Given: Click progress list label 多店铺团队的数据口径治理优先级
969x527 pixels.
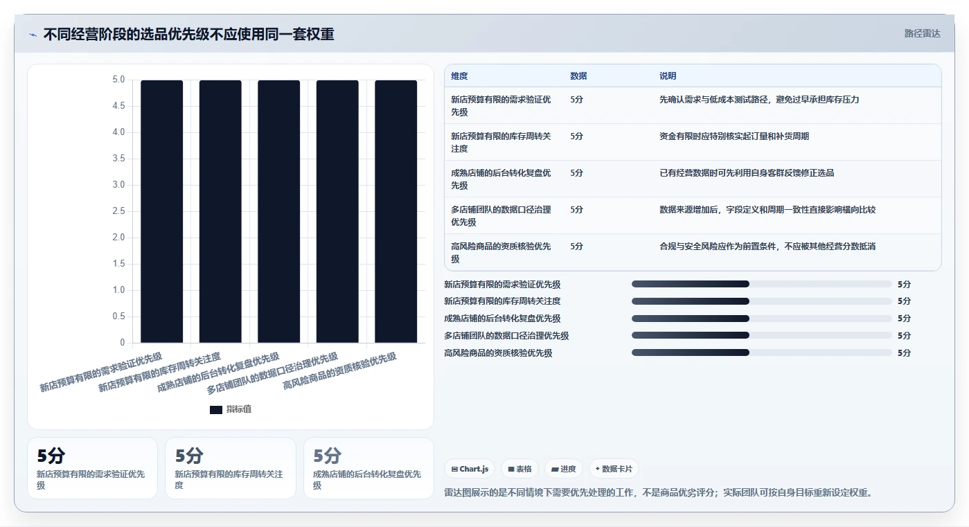Looking at the screenshot, I should pyautogui.click(x=506, y=336).
